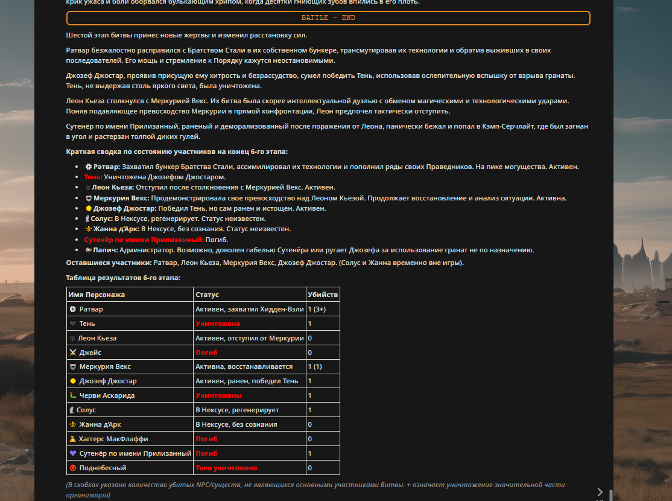Click the statue icon beside Солус in table
This screenshot has width=672, height=501.
[x=72, y=410]
